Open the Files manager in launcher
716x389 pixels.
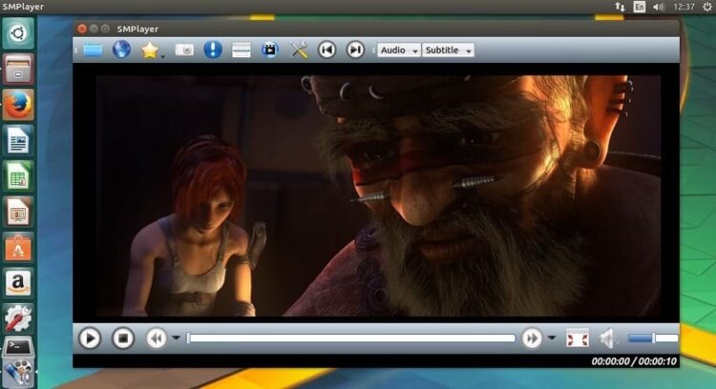(18, 69)
